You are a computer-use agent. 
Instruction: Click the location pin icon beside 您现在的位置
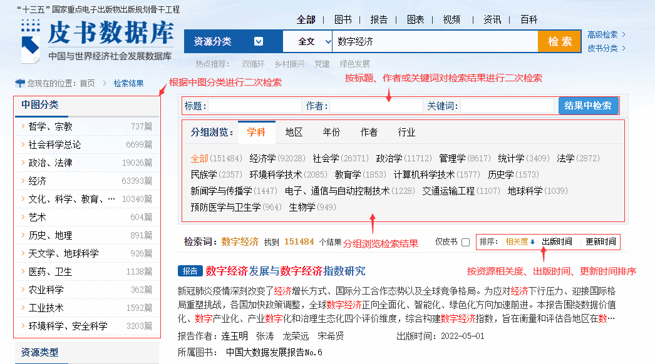tap(19, 83)
